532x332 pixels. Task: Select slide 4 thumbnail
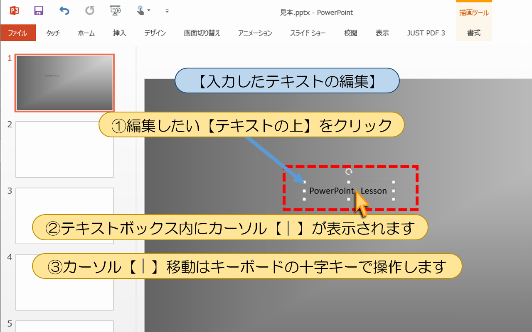click(64, 282)
